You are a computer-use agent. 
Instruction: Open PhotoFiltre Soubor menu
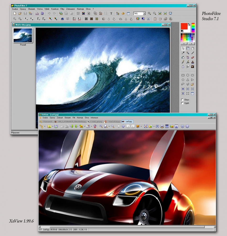point(15,9)
